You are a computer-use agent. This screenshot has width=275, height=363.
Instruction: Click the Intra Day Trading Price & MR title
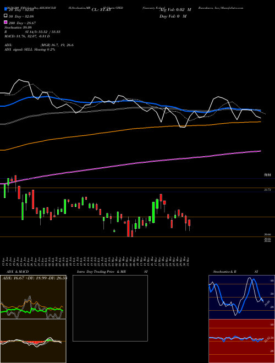(x=101, y=272)
